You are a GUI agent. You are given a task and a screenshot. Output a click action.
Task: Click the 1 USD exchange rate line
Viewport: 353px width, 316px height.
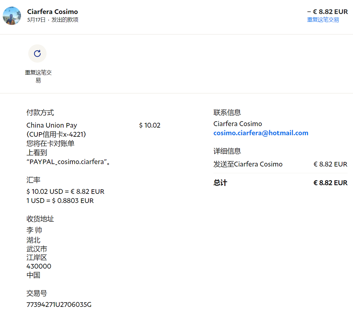[60, 201]
